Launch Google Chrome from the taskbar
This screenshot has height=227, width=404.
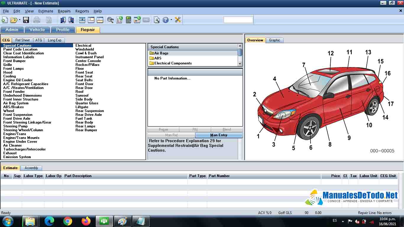click(x=68, y=221)
